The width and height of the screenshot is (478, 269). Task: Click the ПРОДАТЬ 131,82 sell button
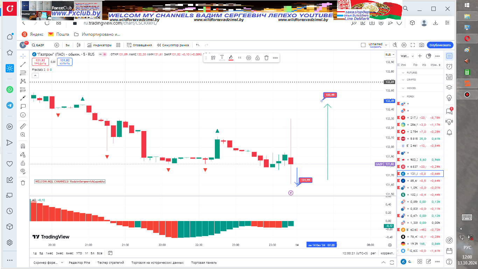(40, 62)
